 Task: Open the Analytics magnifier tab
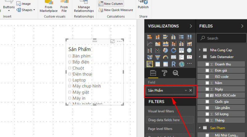176,73
